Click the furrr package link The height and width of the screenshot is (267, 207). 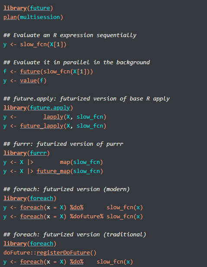[38, 153]
